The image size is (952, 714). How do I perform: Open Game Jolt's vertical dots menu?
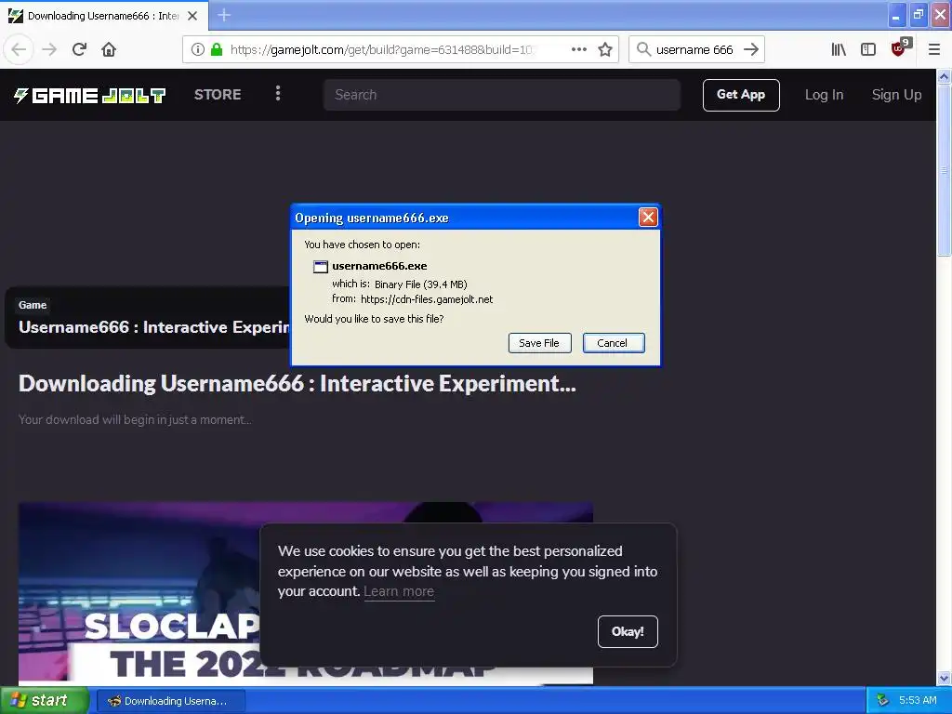(x=278, y=94)
